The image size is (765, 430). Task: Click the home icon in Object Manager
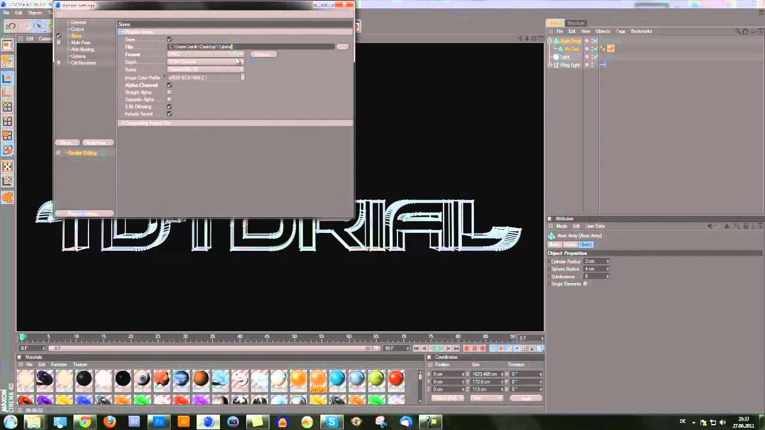744,31
